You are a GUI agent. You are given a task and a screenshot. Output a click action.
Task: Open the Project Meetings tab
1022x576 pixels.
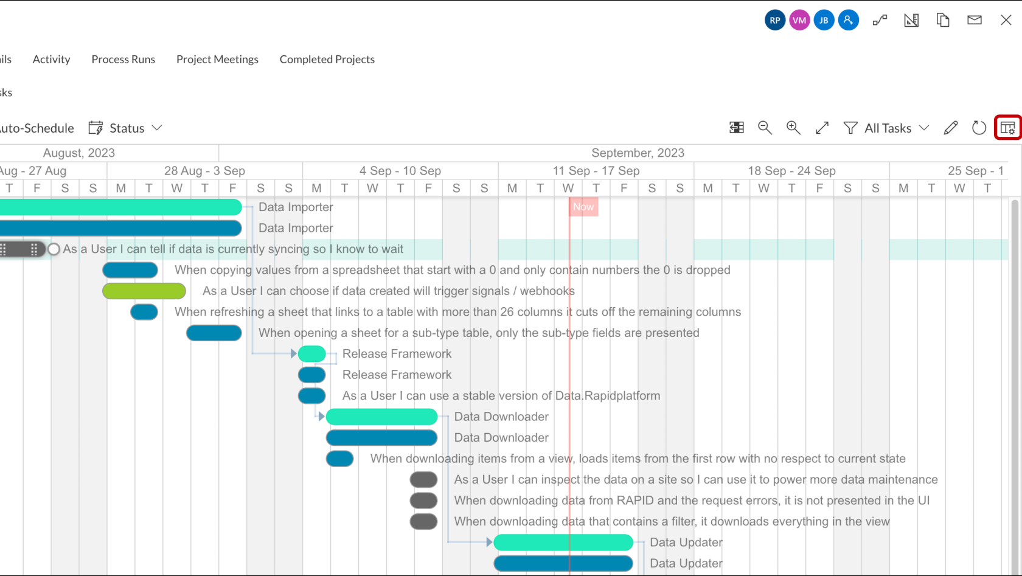pyautogui.click(x=217, y=59)
